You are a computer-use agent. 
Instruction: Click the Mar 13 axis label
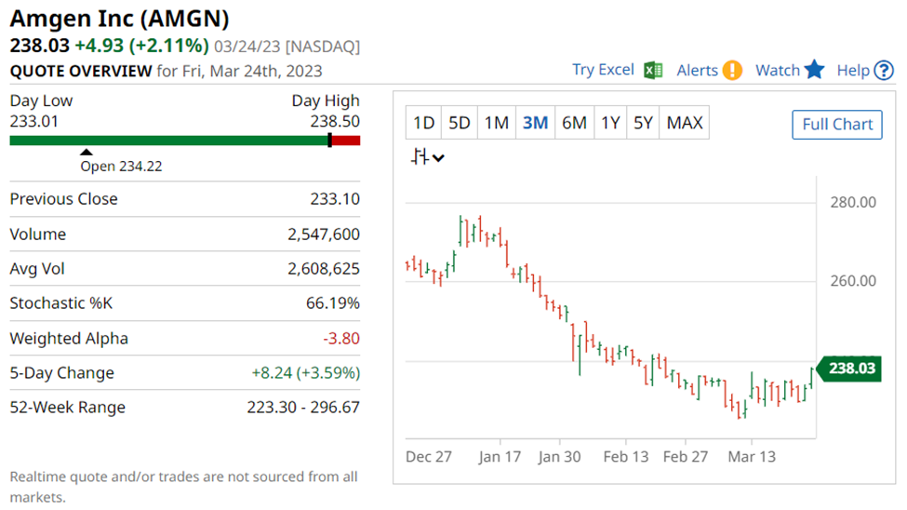tap(752, 457)
